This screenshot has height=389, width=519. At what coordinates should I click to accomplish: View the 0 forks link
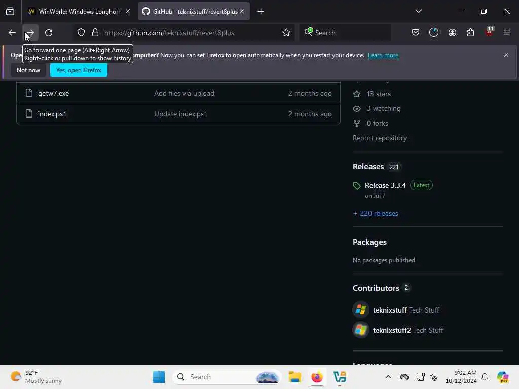click(x=377, y=124)
